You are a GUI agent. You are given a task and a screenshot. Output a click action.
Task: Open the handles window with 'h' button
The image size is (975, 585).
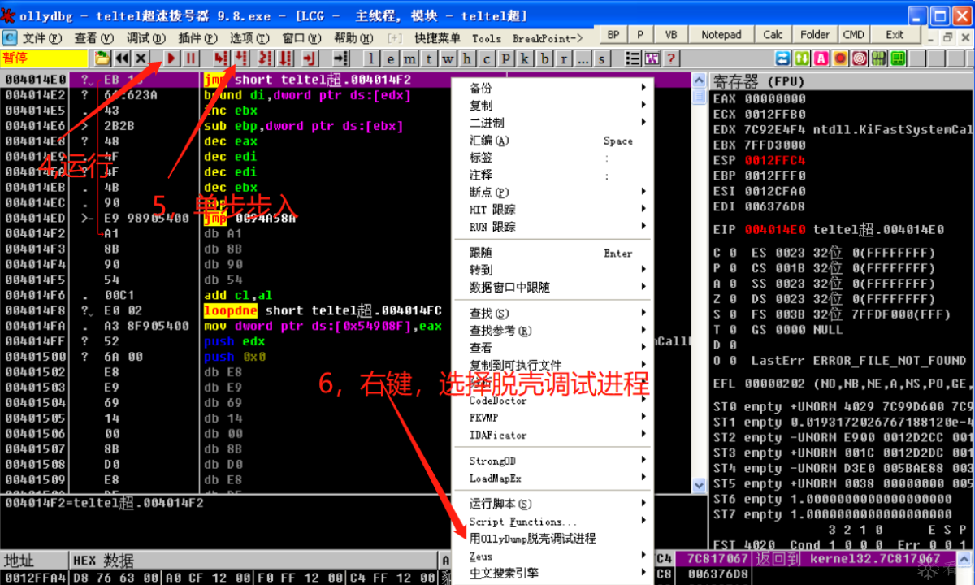467,58
